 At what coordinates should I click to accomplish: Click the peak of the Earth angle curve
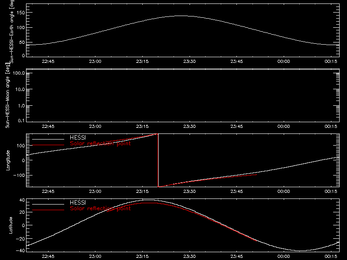[x=182, y=16]
